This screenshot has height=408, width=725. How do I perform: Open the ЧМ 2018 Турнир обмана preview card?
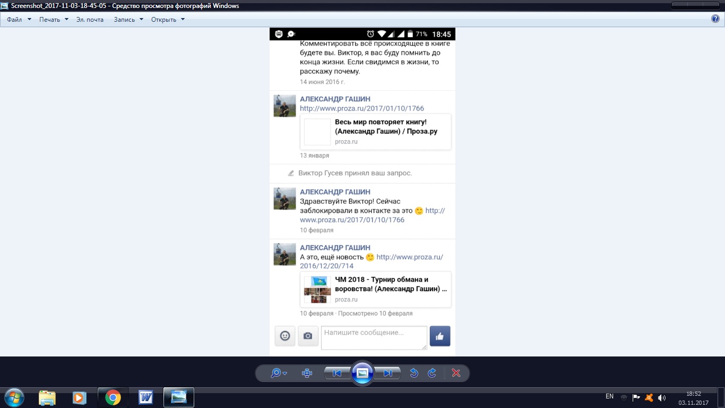(x=376, y=290)
